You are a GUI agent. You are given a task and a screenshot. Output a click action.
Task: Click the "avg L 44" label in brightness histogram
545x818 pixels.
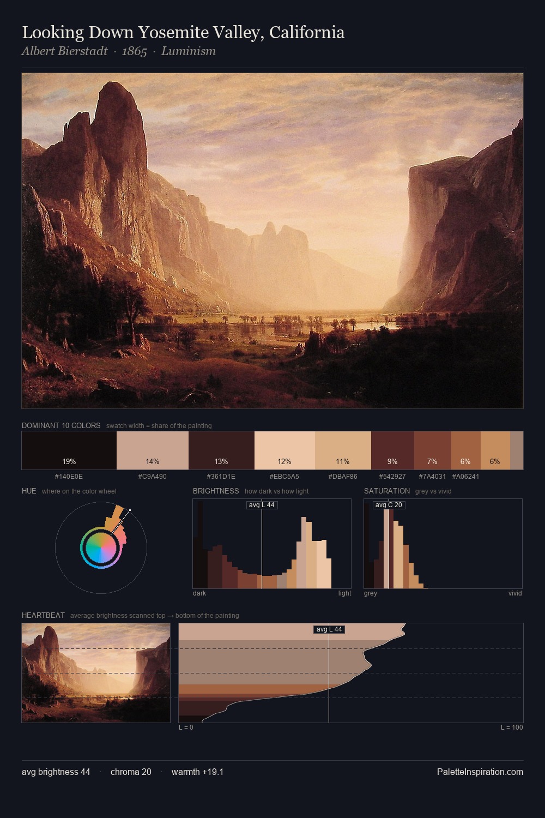(x=262, y=505)
